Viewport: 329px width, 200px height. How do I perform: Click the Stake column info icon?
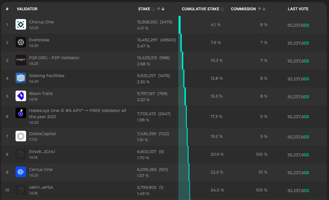tap(153, 9)
